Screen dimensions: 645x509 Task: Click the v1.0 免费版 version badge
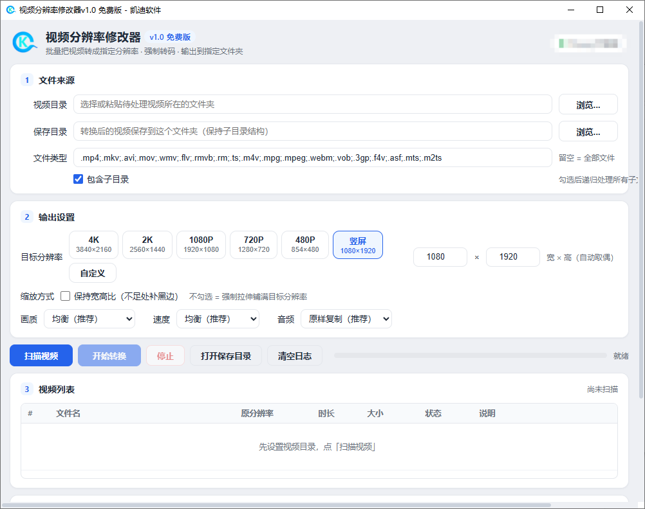click(x=170, y=37)
